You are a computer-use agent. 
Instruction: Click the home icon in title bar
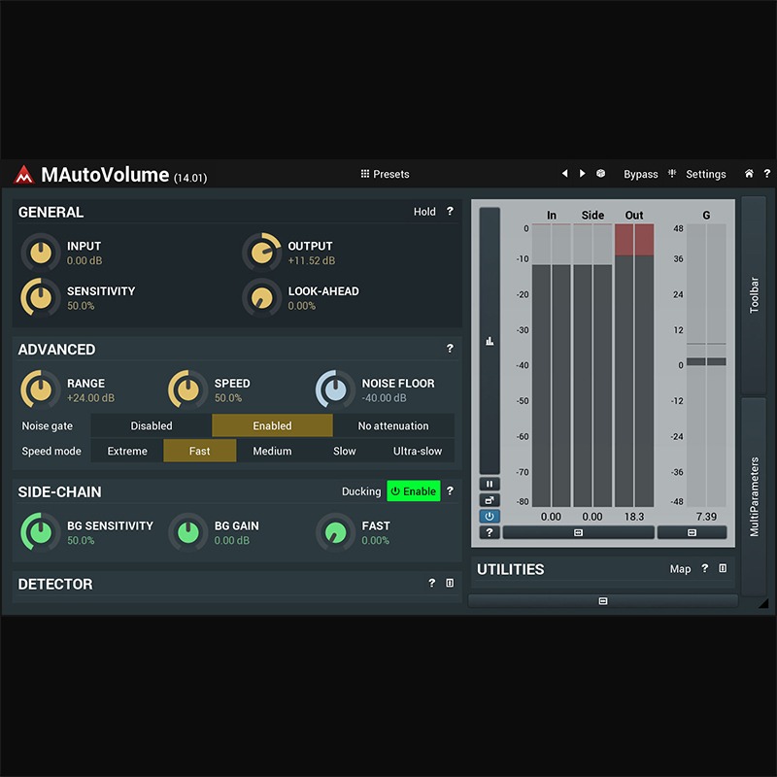click(x=749, y=174)
